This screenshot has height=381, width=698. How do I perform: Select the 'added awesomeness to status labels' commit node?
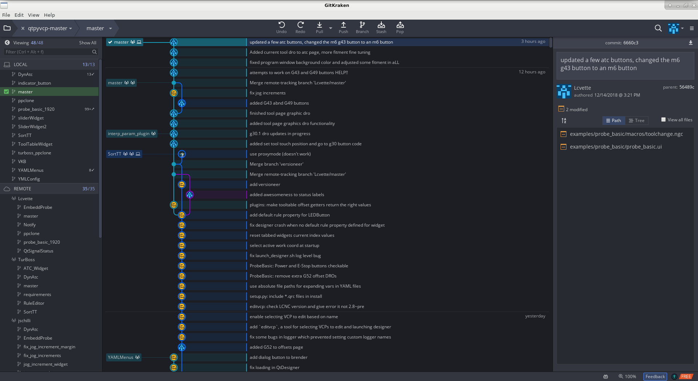189,195
